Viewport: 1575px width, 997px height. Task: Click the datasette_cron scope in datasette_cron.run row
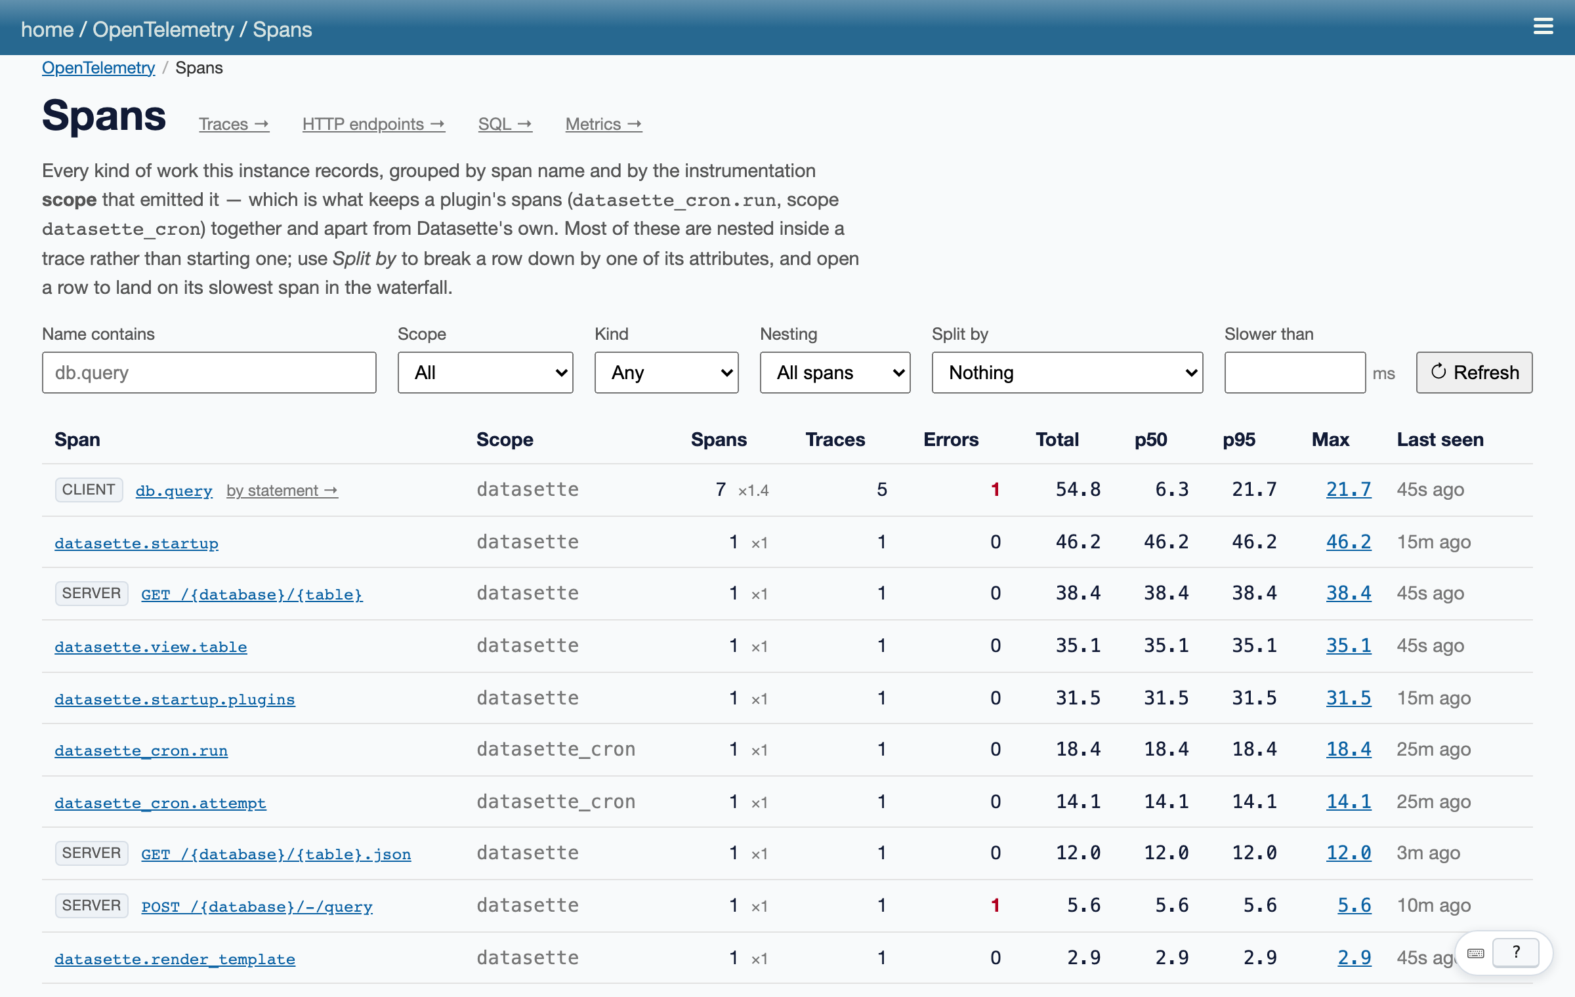[556, 749]
